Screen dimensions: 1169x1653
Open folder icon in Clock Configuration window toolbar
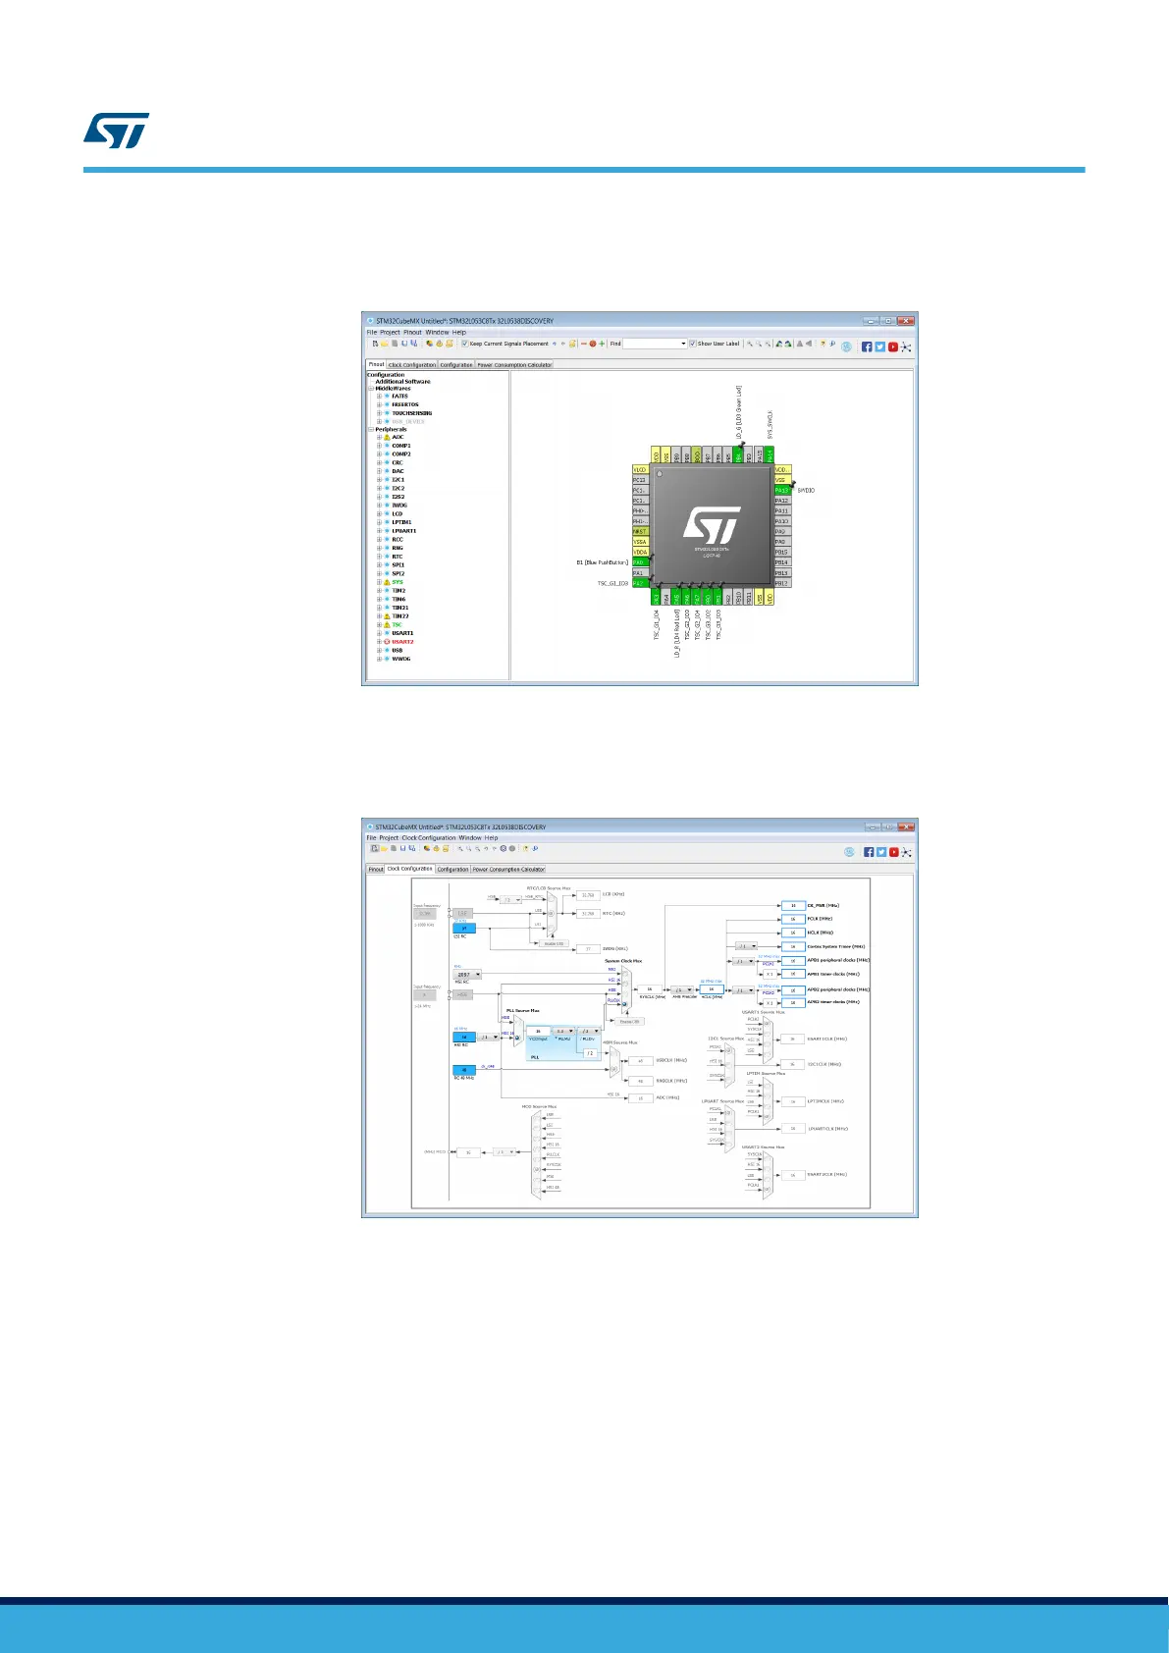[x=385, y=849]
